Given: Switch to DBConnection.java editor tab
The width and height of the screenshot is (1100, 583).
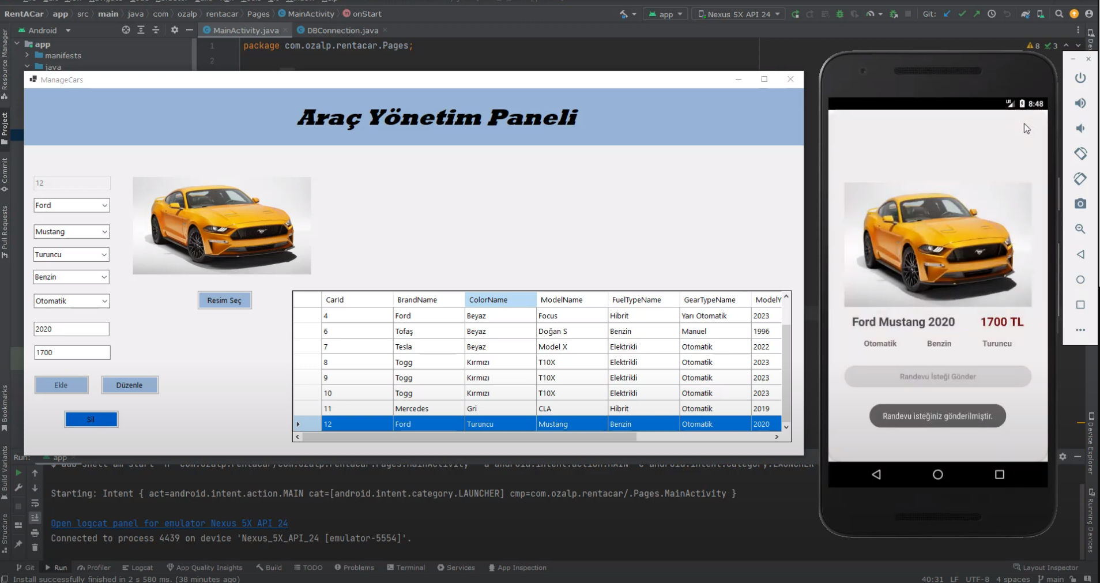Looking at the screenshot, I should [x=342, y=30].
